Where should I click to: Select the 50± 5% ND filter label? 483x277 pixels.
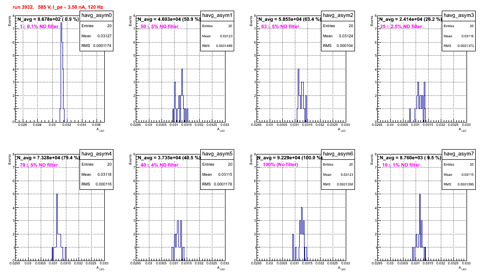[x=160, y=27]
